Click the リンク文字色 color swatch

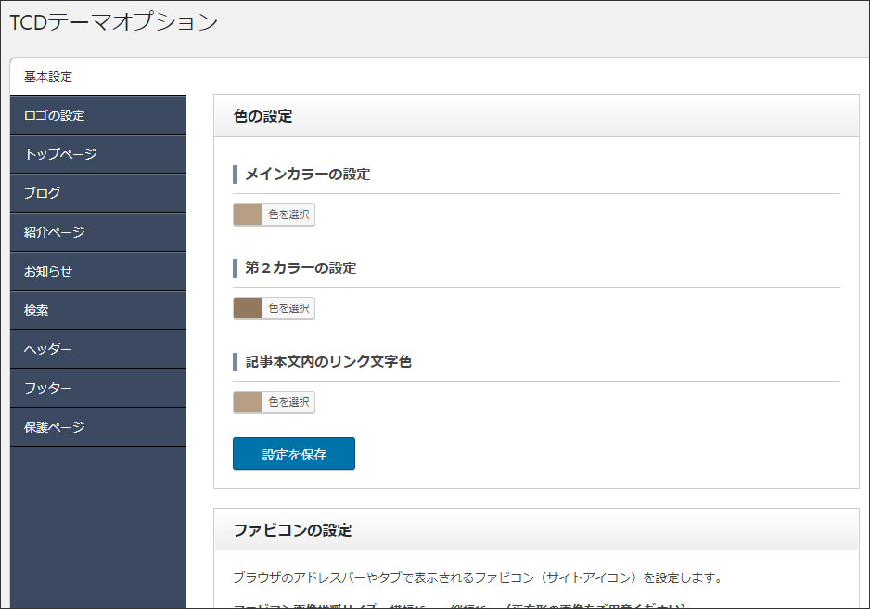(248, 402)
